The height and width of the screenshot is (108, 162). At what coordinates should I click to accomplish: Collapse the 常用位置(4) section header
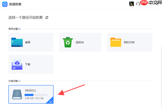pos(14,29)
